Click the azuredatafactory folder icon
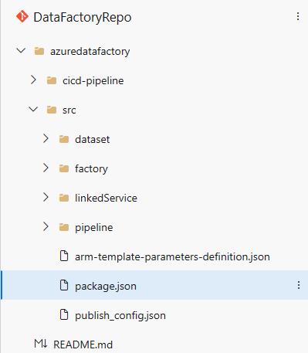The image size is (308, 353). tap(39, 51)
